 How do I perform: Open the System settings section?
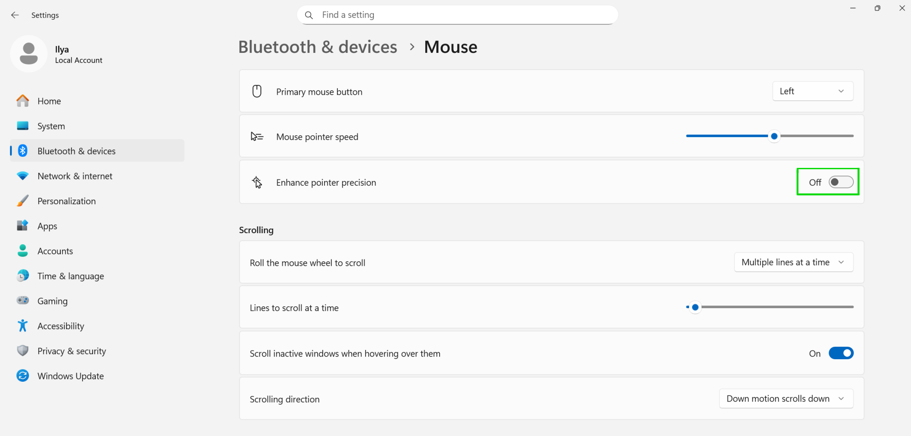pyautogui.click(x=51, y=126)
